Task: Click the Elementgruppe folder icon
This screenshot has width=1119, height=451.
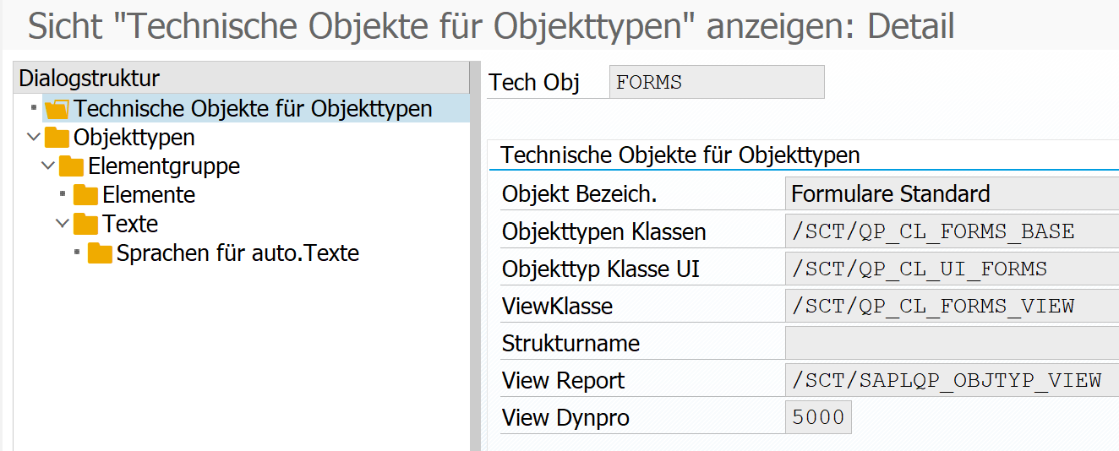Action: (x=71, y=166)
